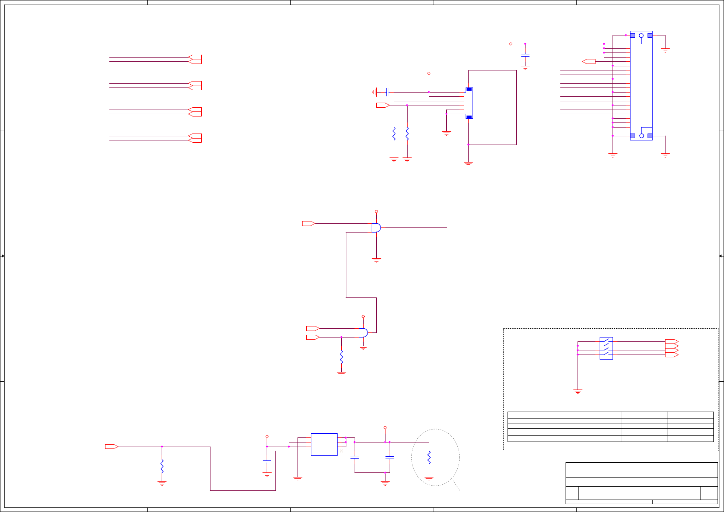Select the blue IC rectangle at the bottom
The height and width of the screenshot is (512, 724).
click(324, 444)
